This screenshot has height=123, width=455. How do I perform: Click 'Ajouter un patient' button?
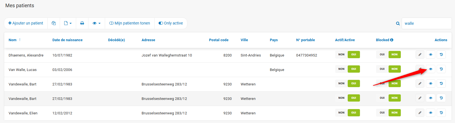(x=26, y=23)
